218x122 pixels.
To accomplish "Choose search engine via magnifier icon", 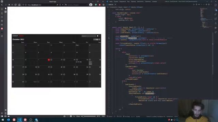I will click(x=66, y=5).
